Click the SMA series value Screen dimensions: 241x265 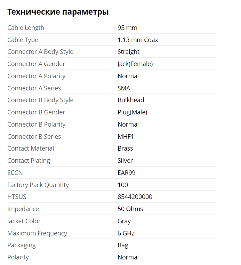coord(124,88)
